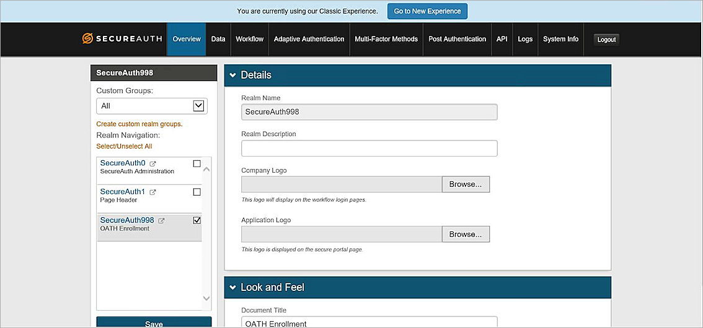
Task: Click Select/Unselect All link
Action: (124, 146)
